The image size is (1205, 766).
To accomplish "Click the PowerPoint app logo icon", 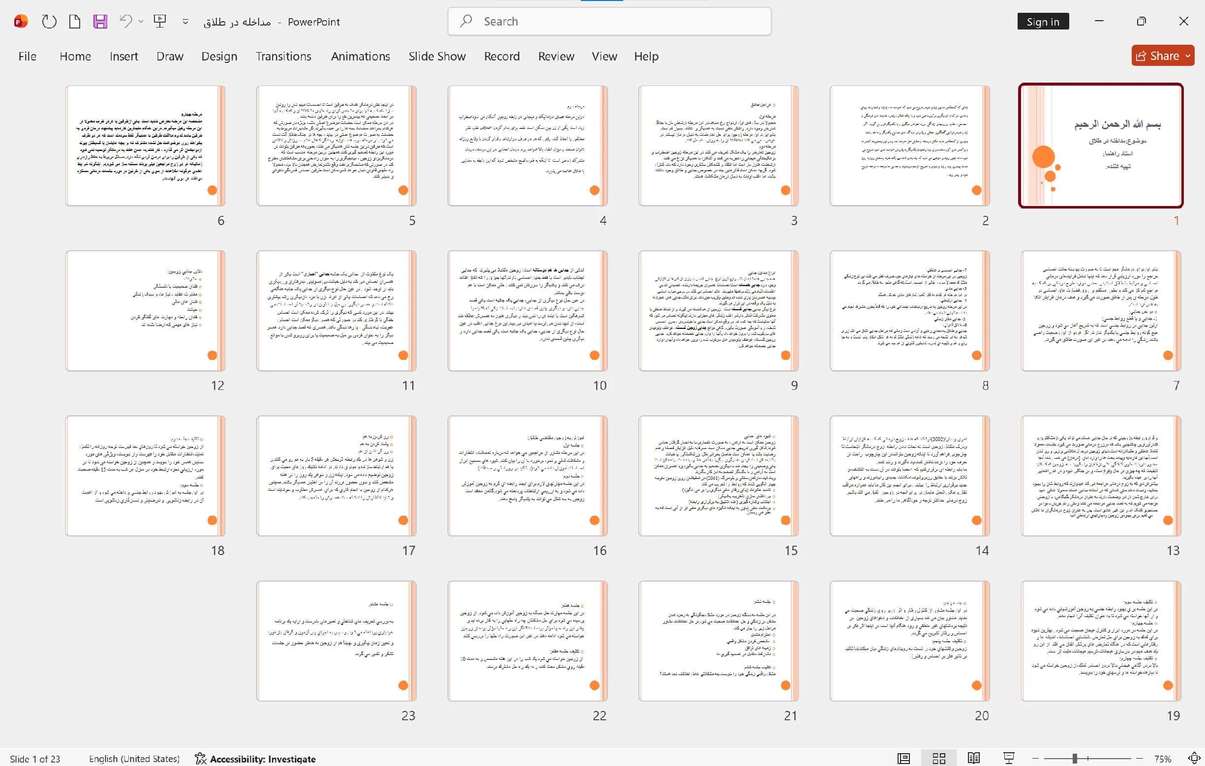I will tap(21, 22).
